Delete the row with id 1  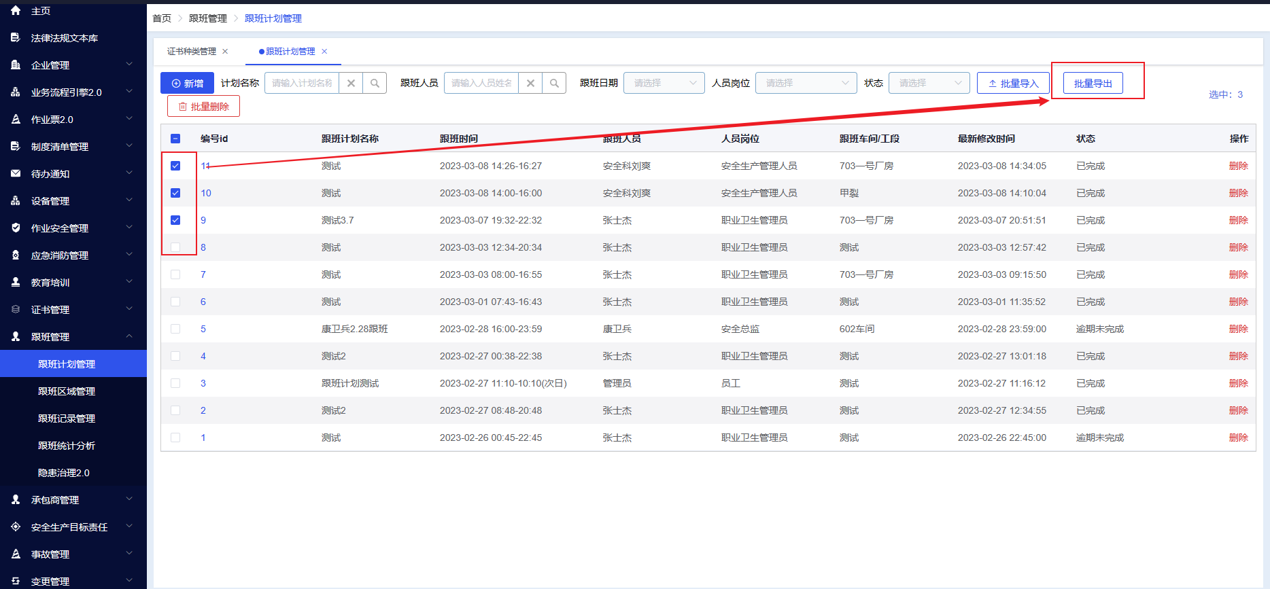pyautogui.click(x=1239, y=438)
